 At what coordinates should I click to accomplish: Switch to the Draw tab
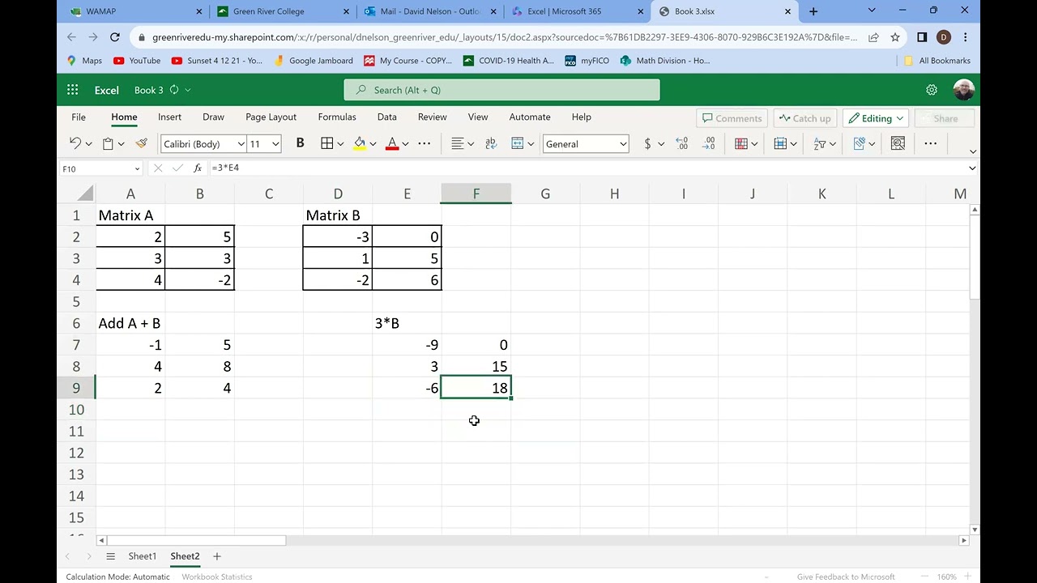pyautogui.click(x=213, y=117)
